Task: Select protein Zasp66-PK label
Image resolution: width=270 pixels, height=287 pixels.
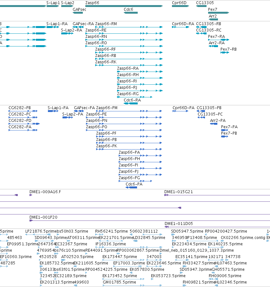Action: (107, 146)
